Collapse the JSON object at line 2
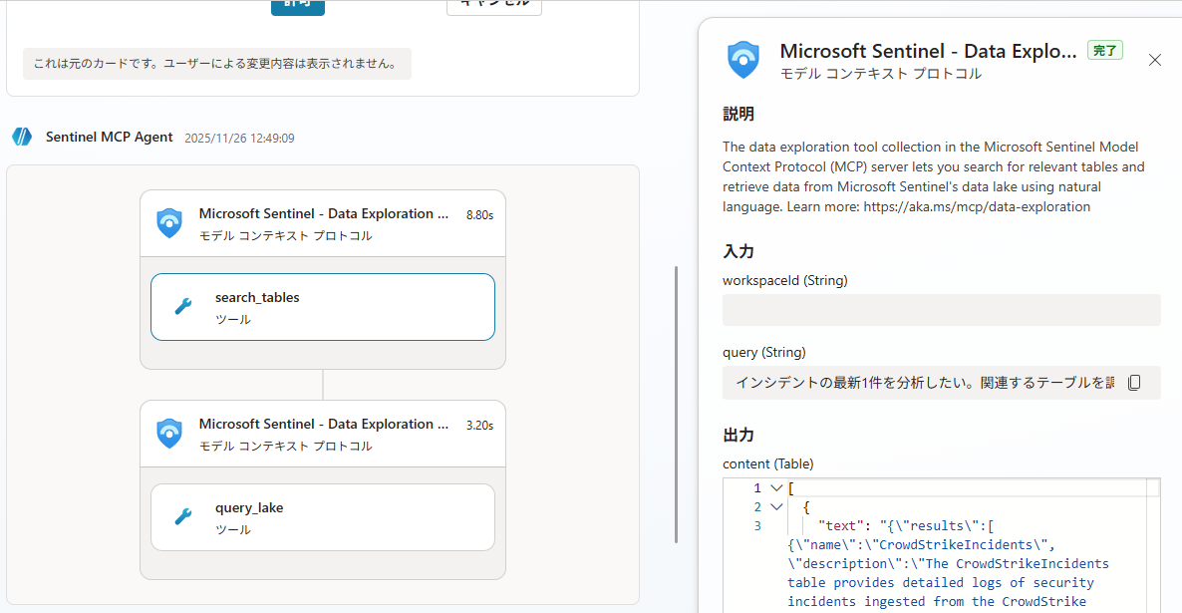The image size is (1182, 613). pos(776,507)
